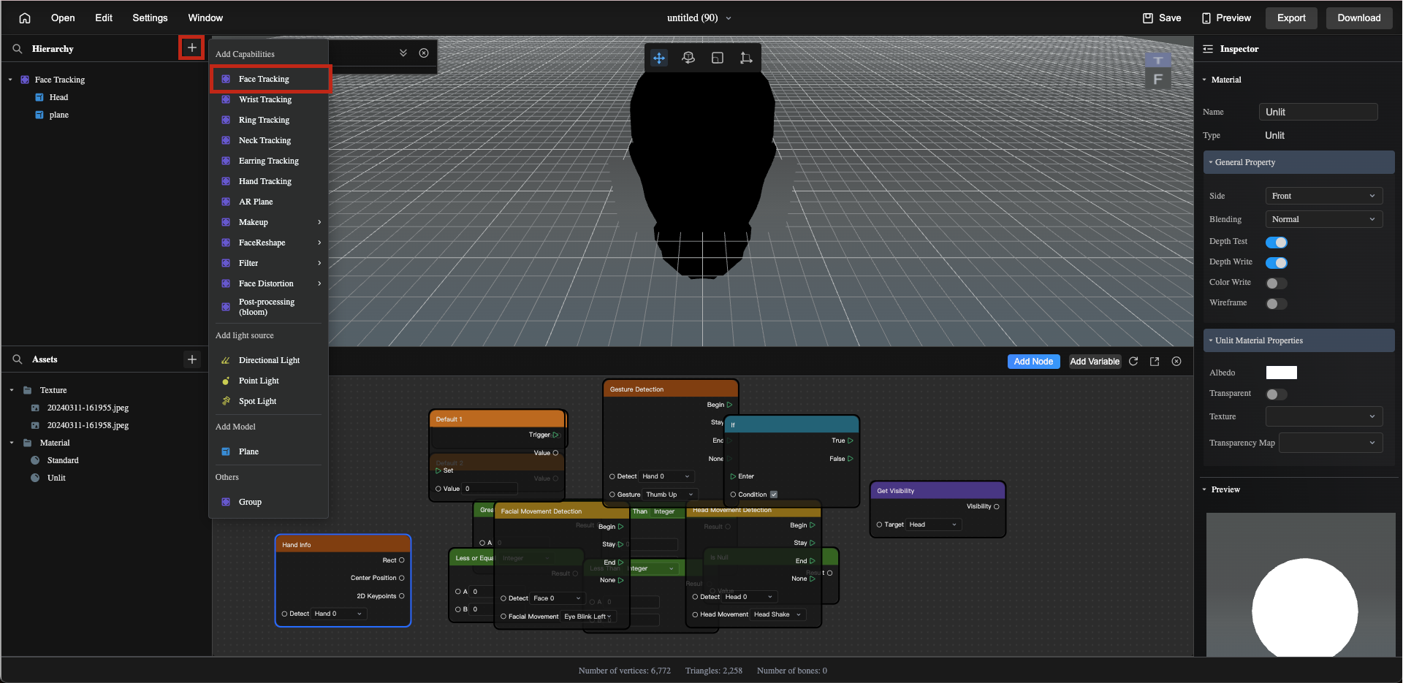Screen dimensions: 1403x683
Task: Select the crop bounds tool icon
Action: point(746,58)
